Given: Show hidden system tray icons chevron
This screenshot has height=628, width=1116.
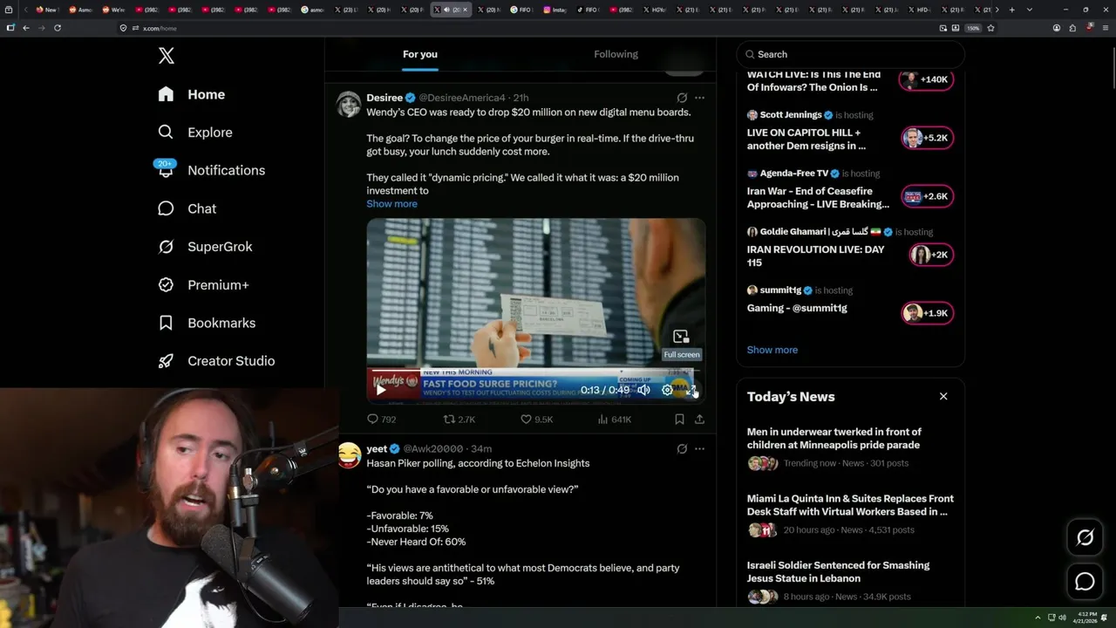Looking at the screenshot, I should click(1038, 618).
